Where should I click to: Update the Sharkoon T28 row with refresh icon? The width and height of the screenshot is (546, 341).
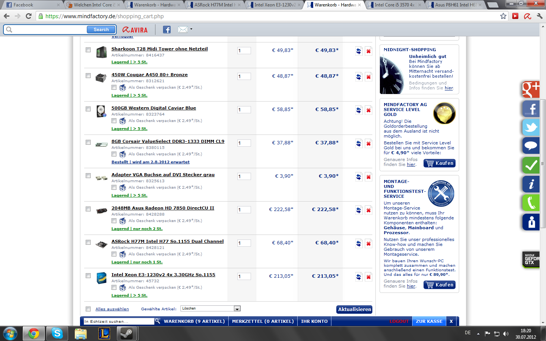(359, 51)
